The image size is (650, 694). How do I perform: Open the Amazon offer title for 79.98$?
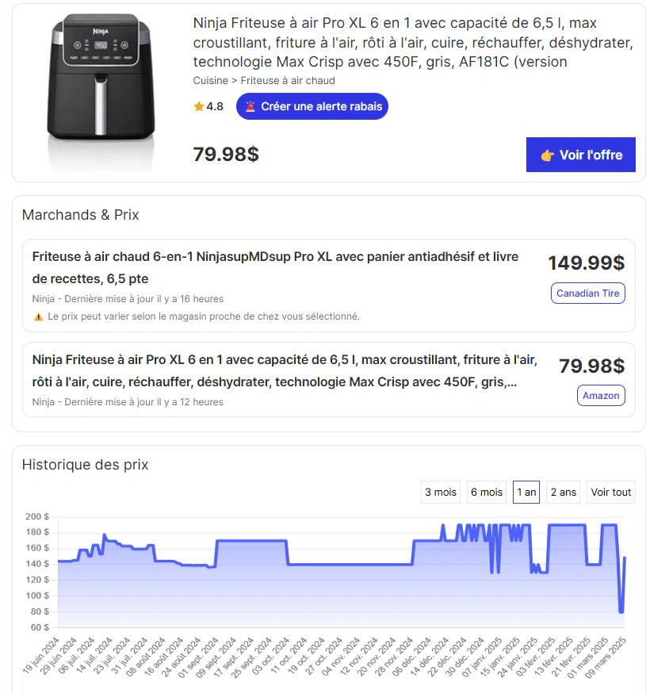tap(285, 370)
